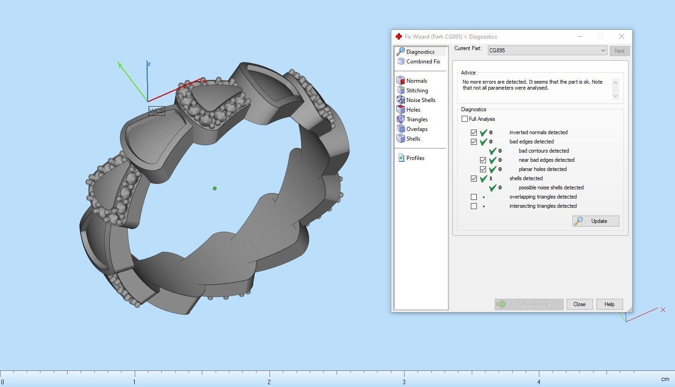675x387 pixels.
Task: Open the Noise Shells page
Action: pos(421,100)
